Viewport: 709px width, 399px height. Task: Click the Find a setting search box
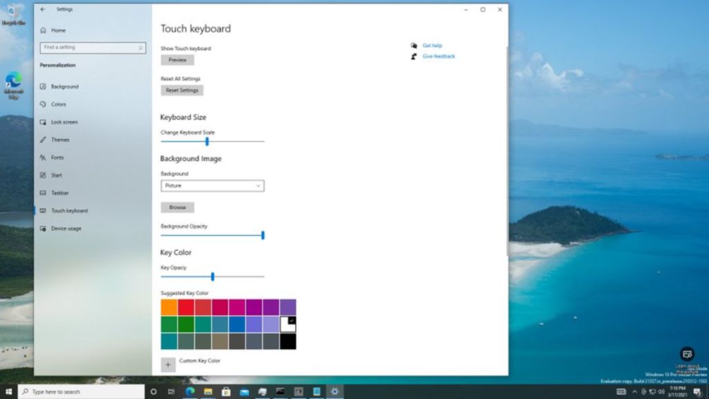coord(93,48)
